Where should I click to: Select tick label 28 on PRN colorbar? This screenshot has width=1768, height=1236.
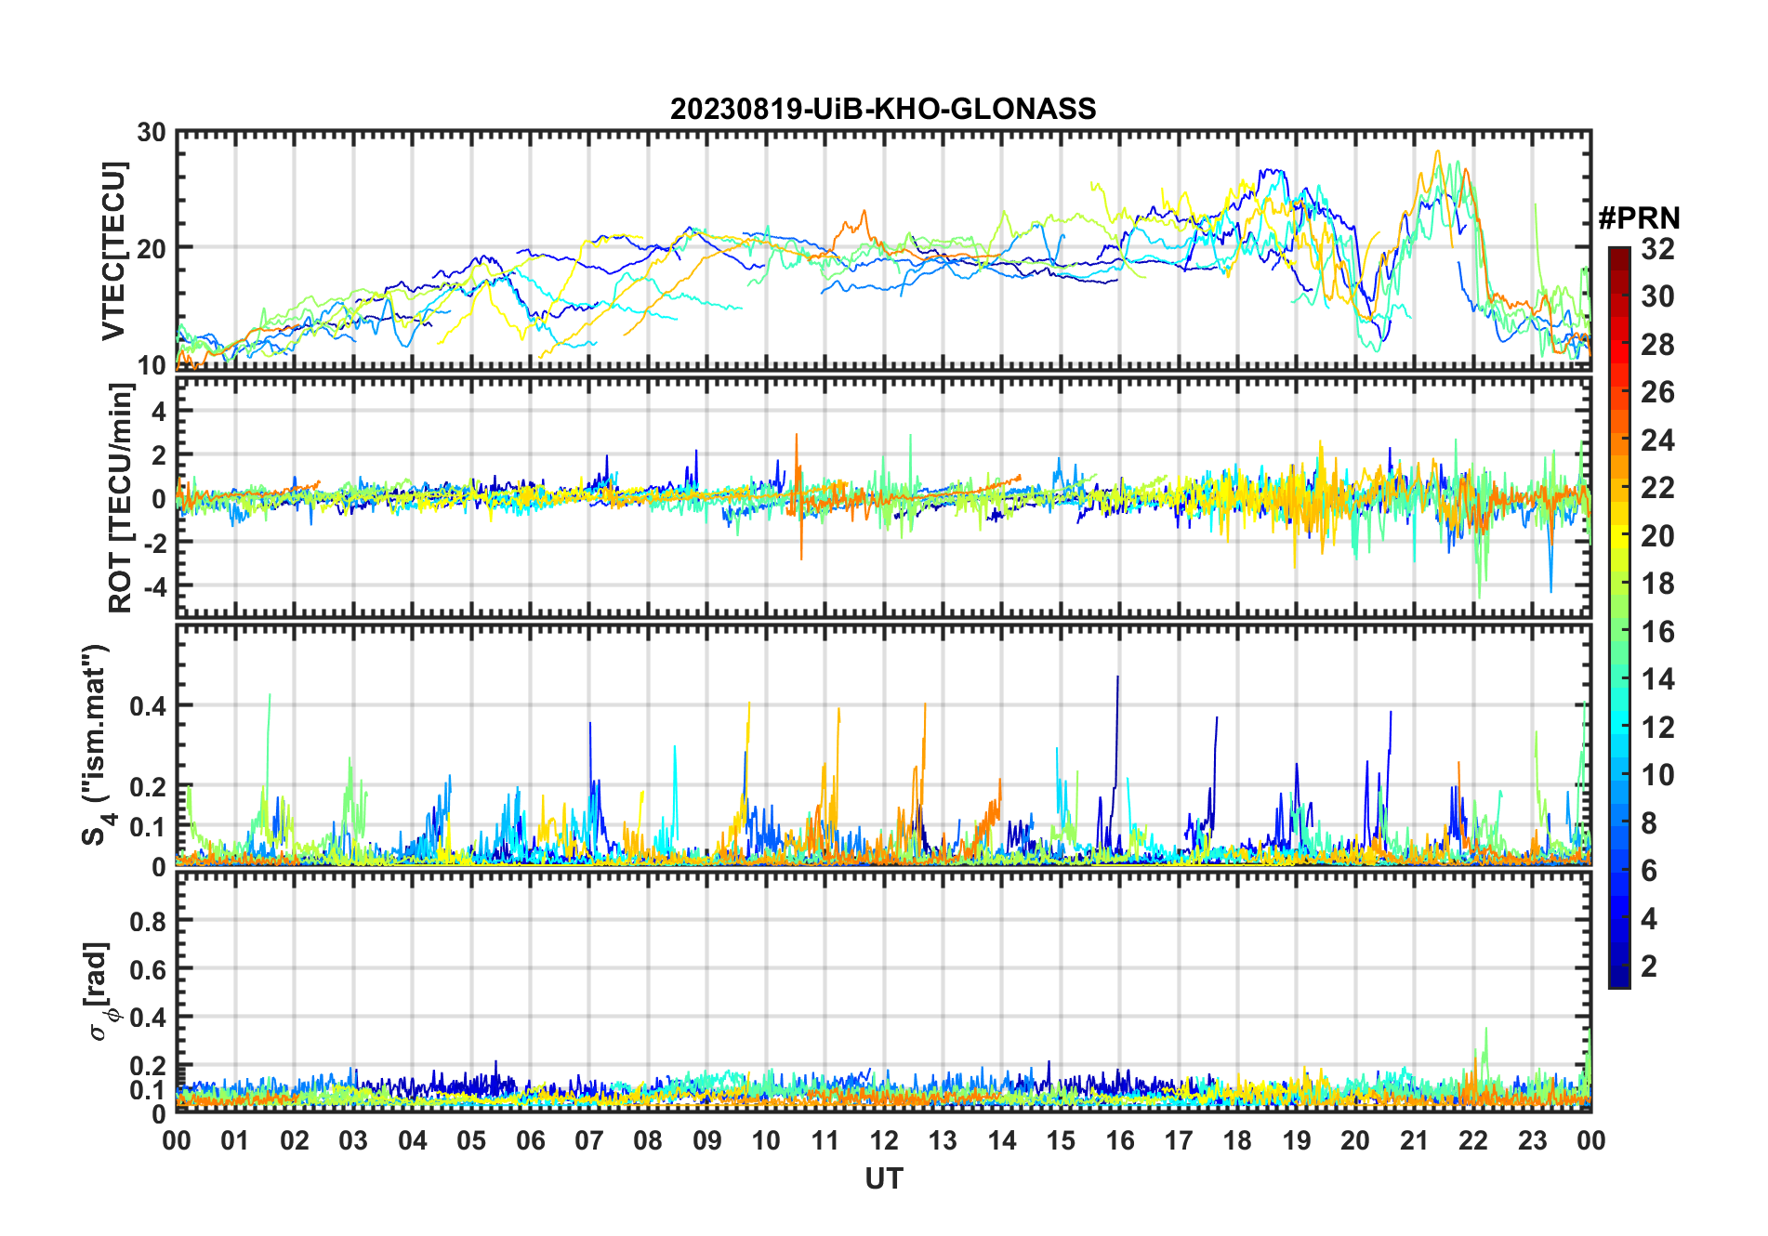point(1657,345)
